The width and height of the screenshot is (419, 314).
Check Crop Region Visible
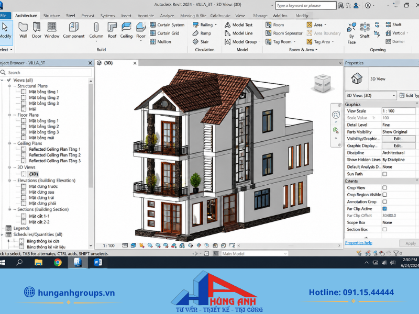(384, 195)
